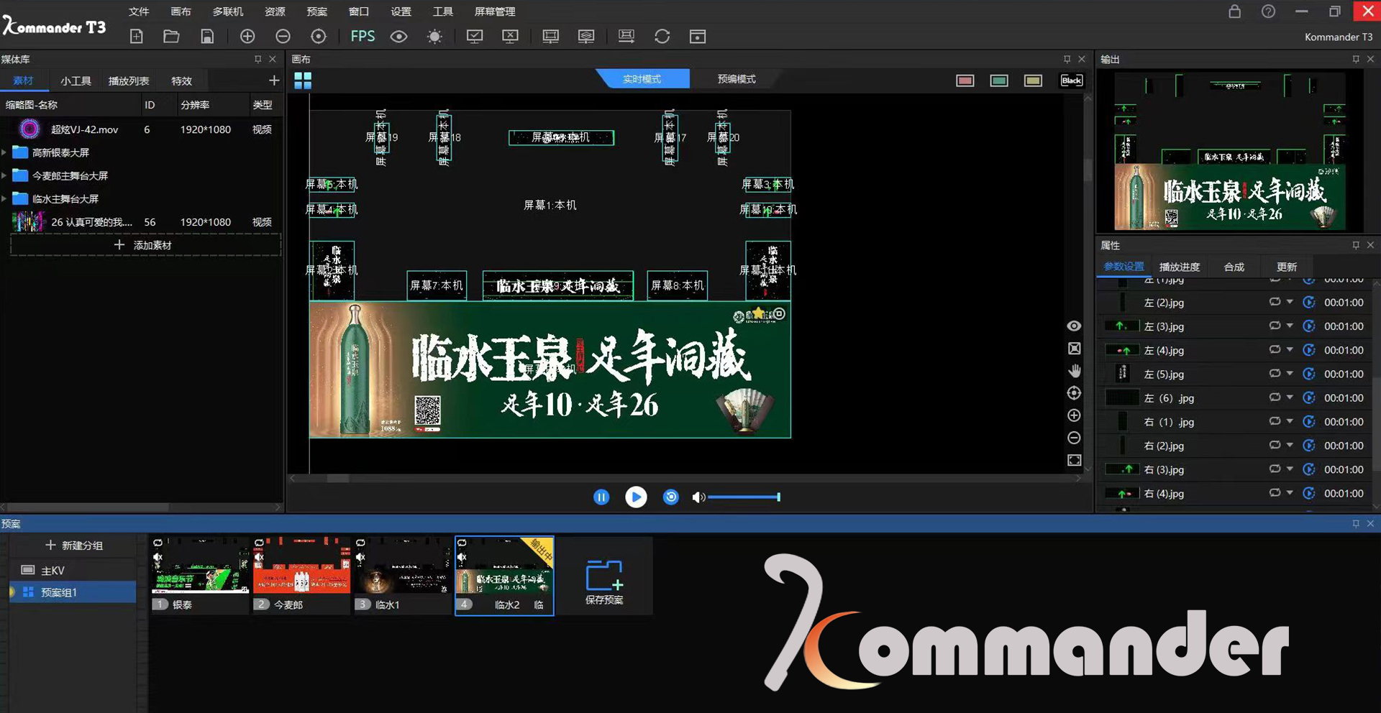Pause playback with the pause button
The image size is (1381, 713).
[x=601, y=497]
